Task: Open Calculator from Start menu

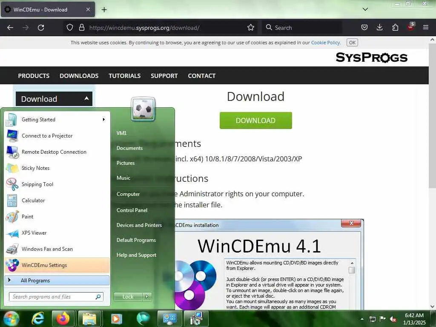Action: click(x=57, y=201)
